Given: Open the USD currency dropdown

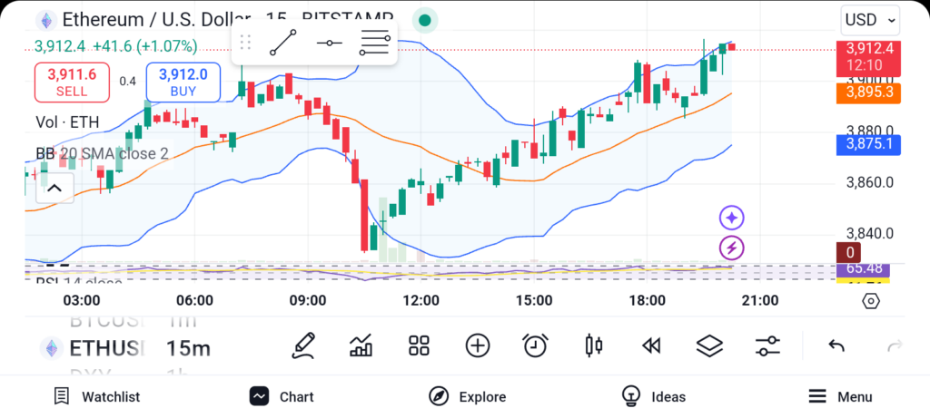Looking at the screenshot, I should tap(870, 20).
